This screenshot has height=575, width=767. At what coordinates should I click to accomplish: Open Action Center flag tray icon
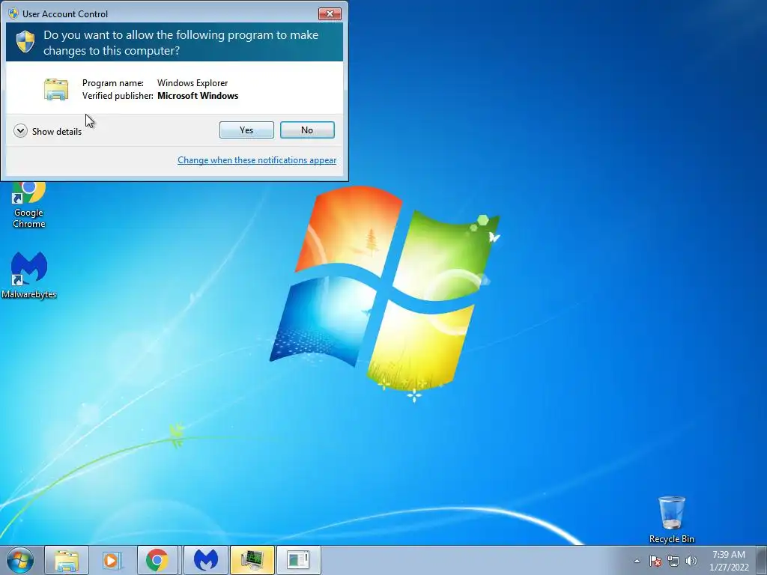tap(655, 562)
